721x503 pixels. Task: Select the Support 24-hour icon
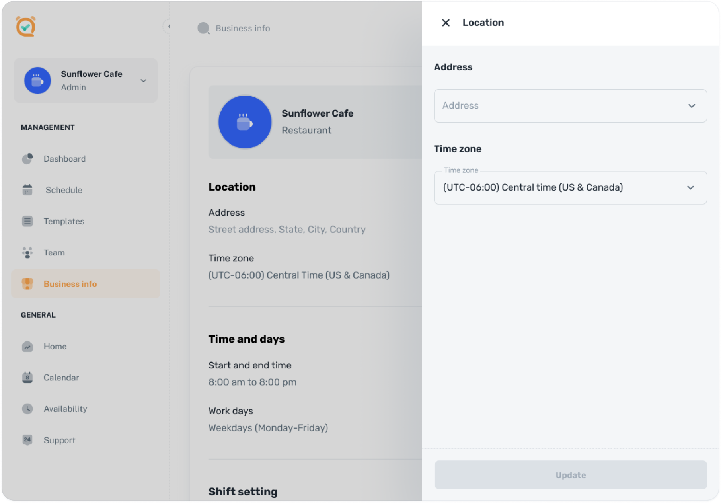pos(27,440)
